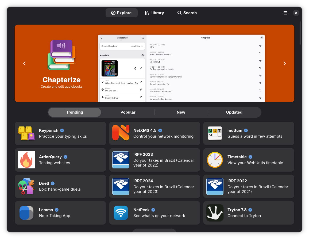Click the NetXMS orange N icon
This screenshot has height=239, width=309.
121,133
